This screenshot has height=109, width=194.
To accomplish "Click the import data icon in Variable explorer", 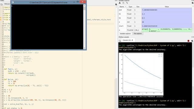I will pyautogui.click(x=120, y=3).
